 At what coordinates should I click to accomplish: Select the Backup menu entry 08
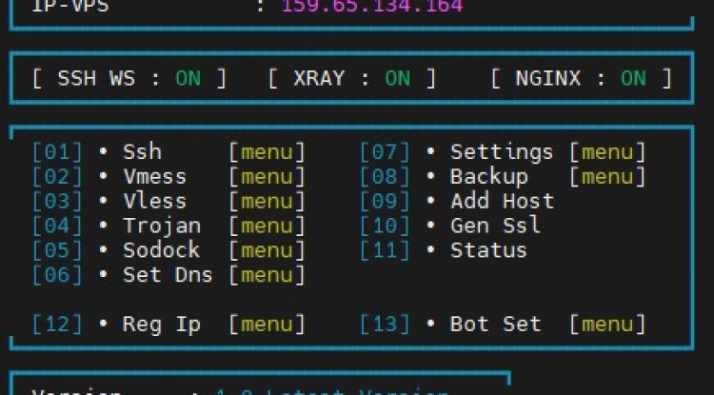click(x=488, y=177)
